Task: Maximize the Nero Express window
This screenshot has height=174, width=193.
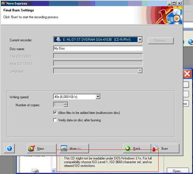Action: tap(174, 3)
